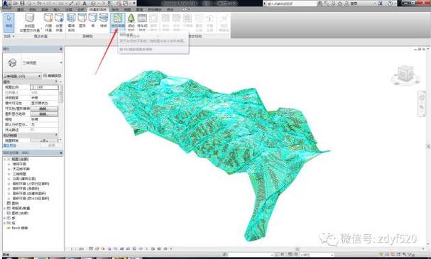The width and height of the screenshot is (431, 259).
Task: Collapse the Identity Data (标识数据) property group
Action: (56, 135)
